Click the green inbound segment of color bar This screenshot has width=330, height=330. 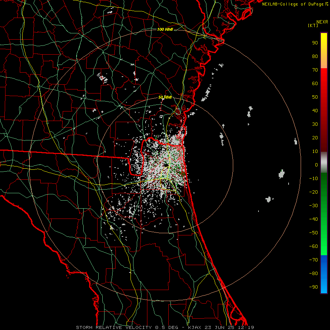[x=324, y=214]
